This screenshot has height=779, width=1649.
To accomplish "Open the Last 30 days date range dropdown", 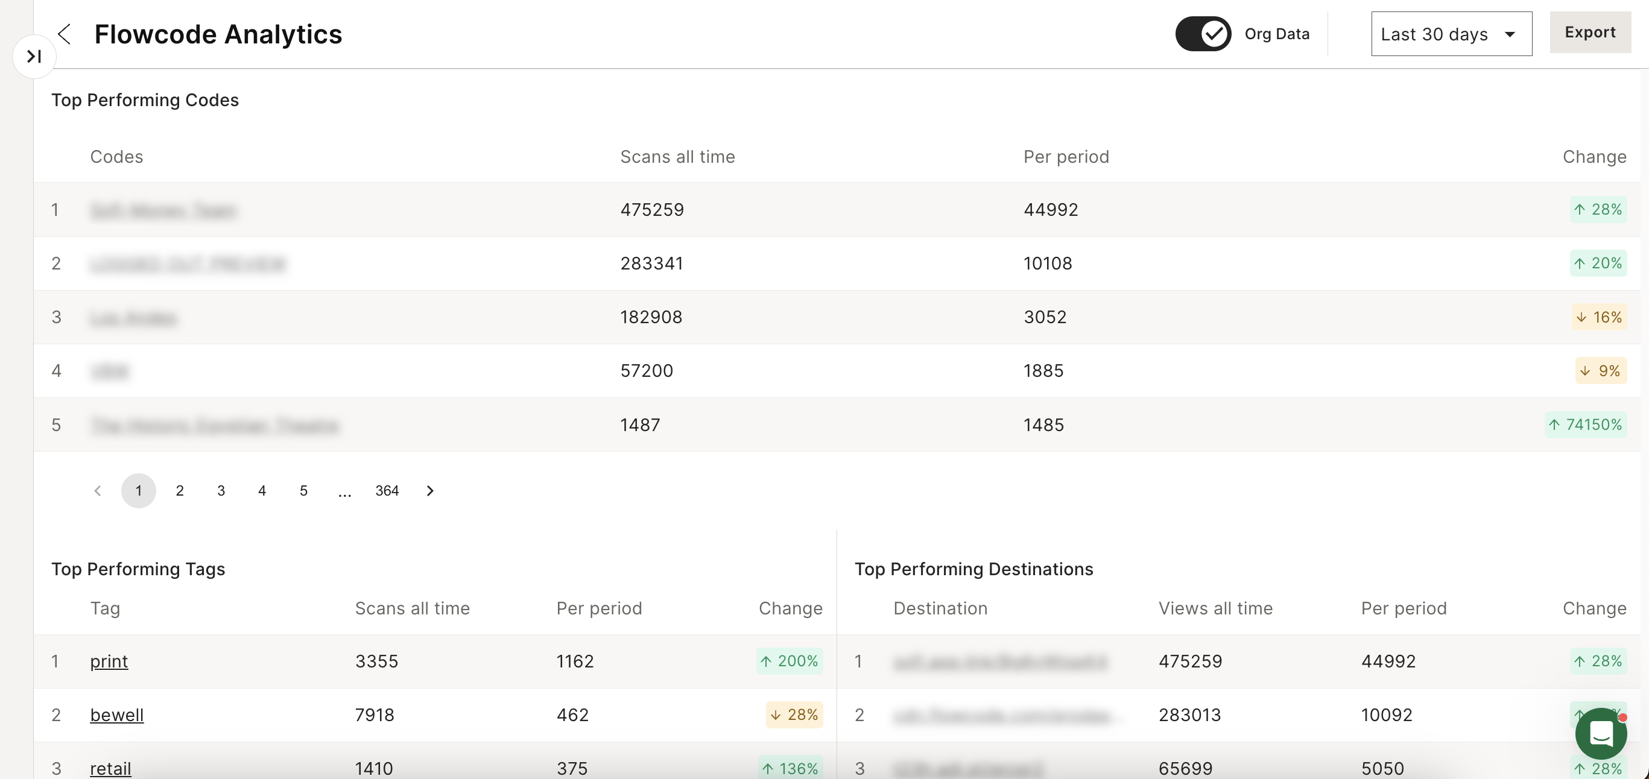I will (x=1451, y=34).
